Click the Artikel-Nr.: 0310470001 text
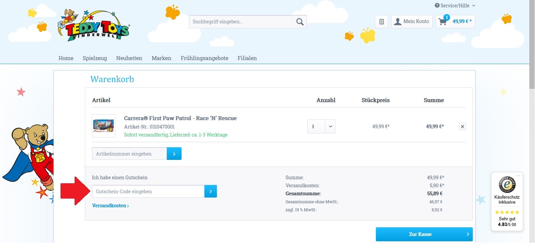Screen dimensions: 535x250 149,127
